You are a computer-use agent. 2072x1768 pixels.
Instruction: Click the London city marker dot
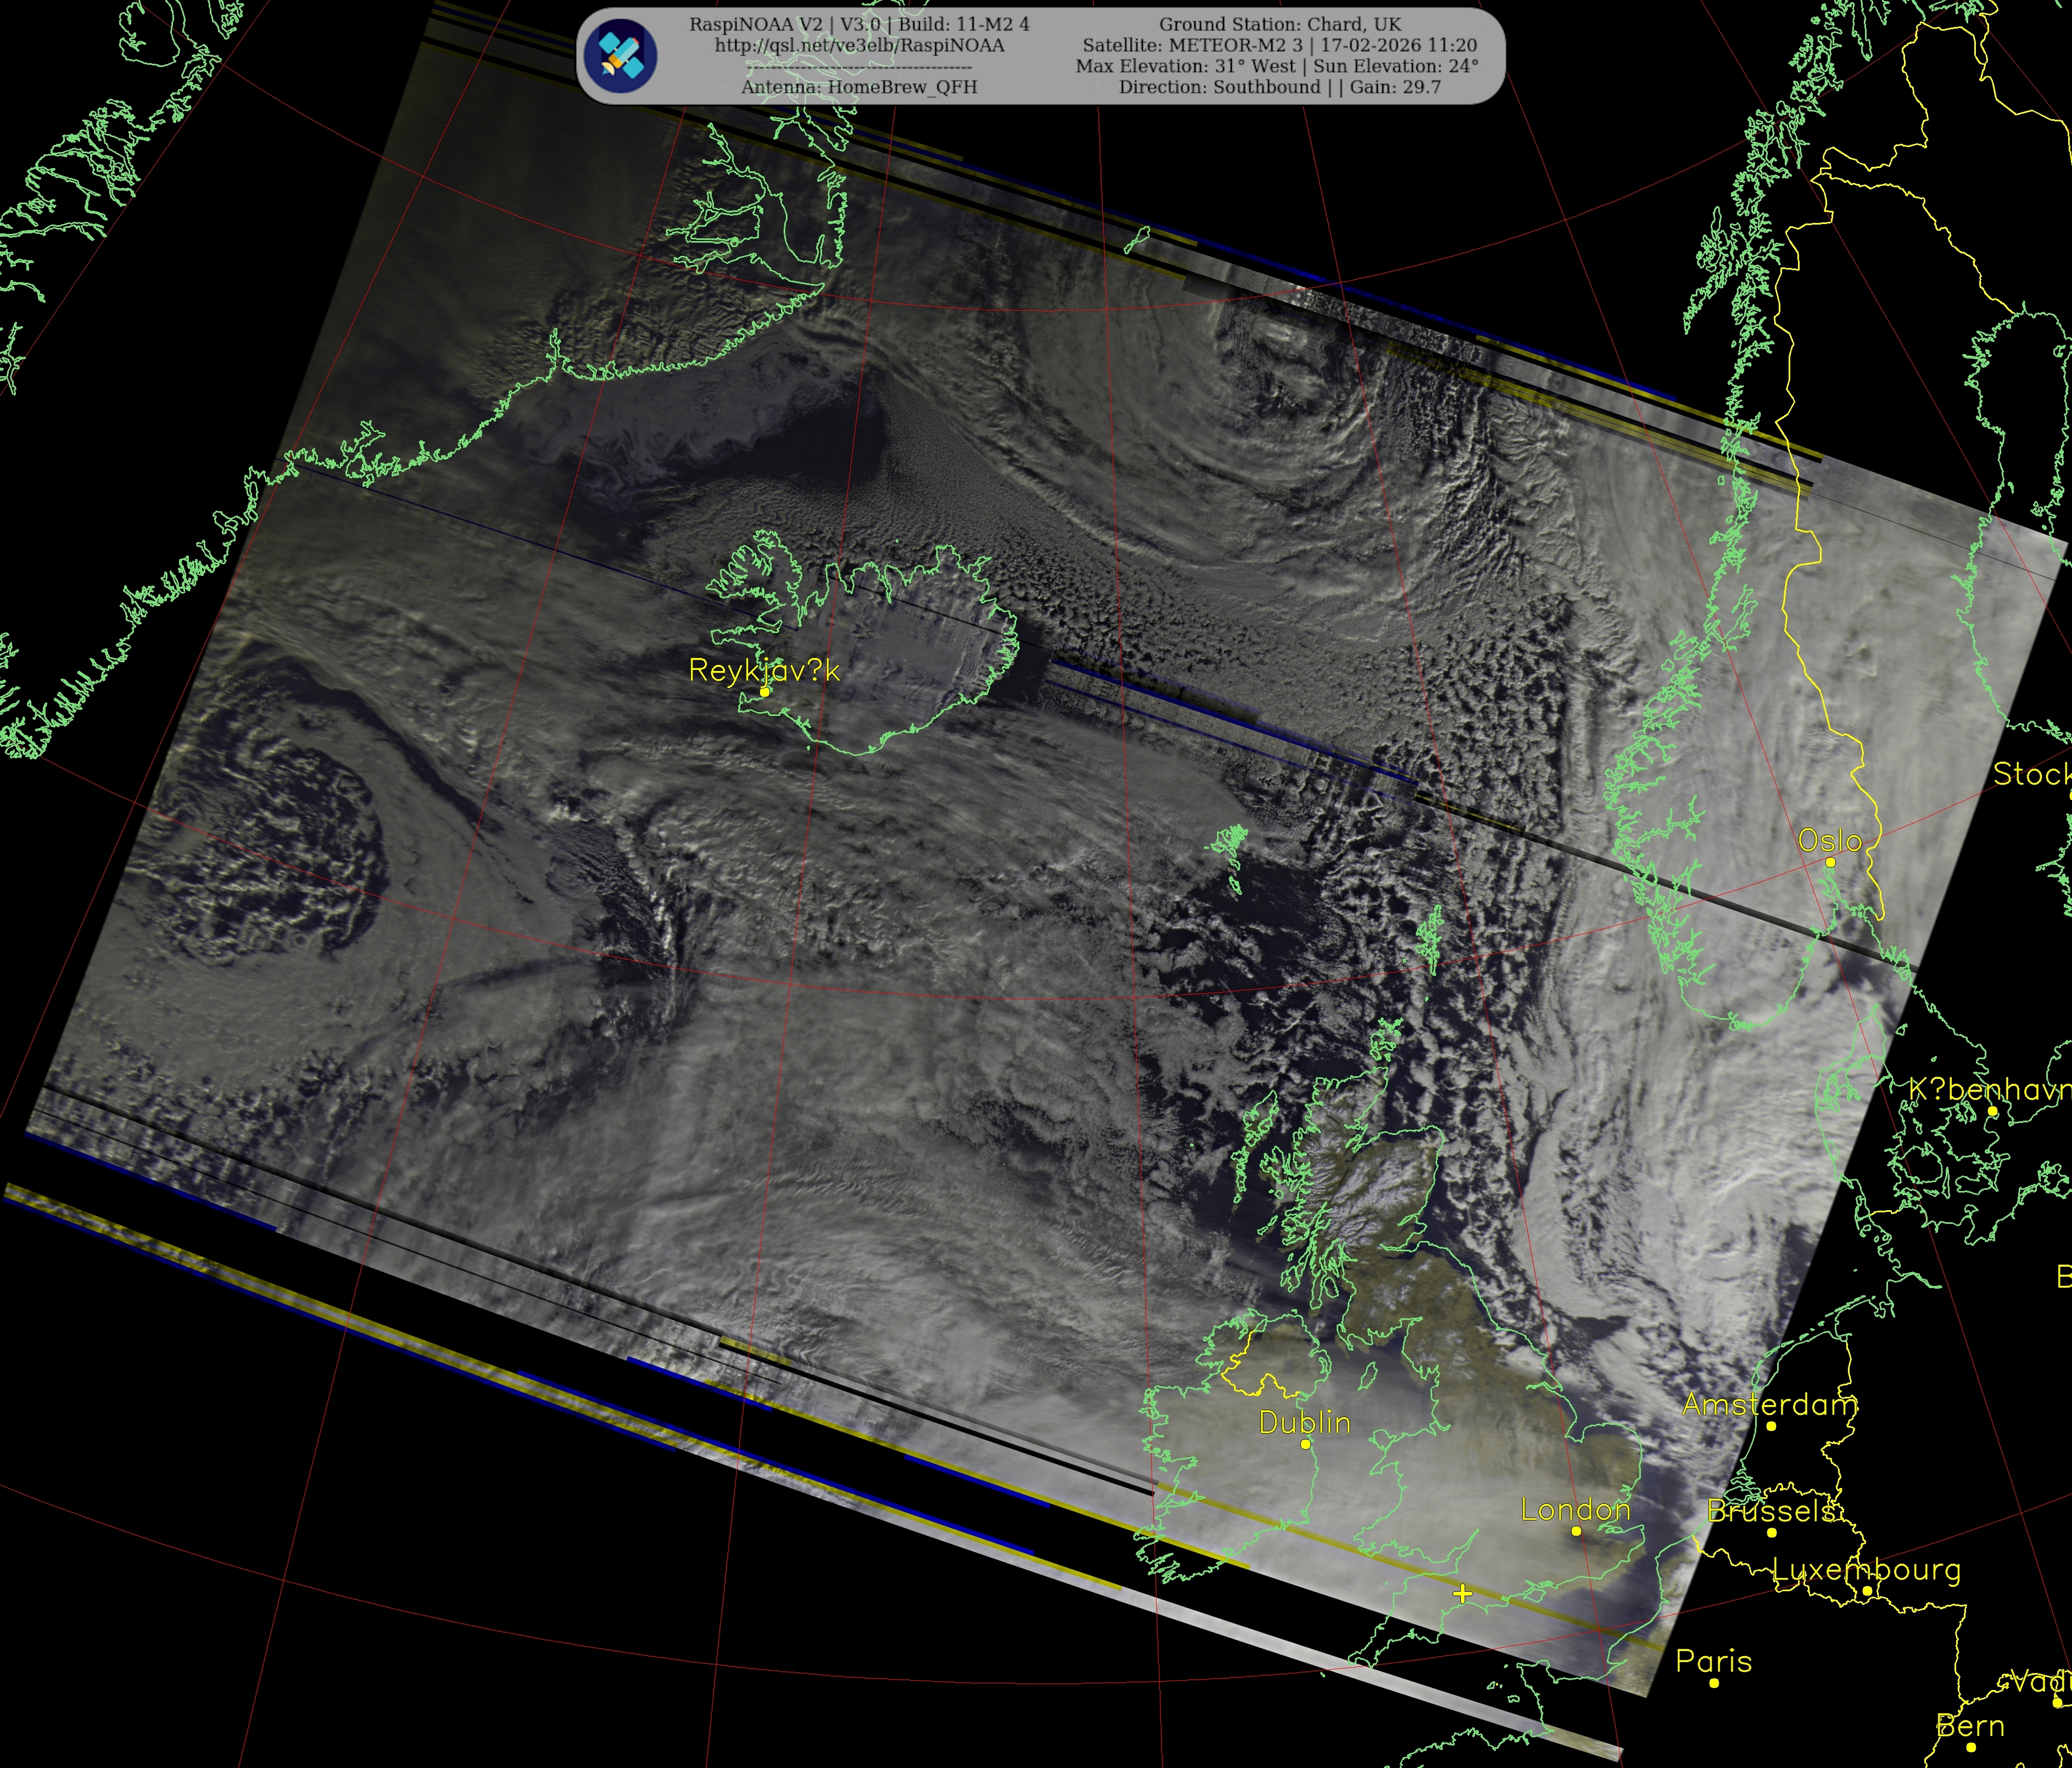point(1576,1531)
